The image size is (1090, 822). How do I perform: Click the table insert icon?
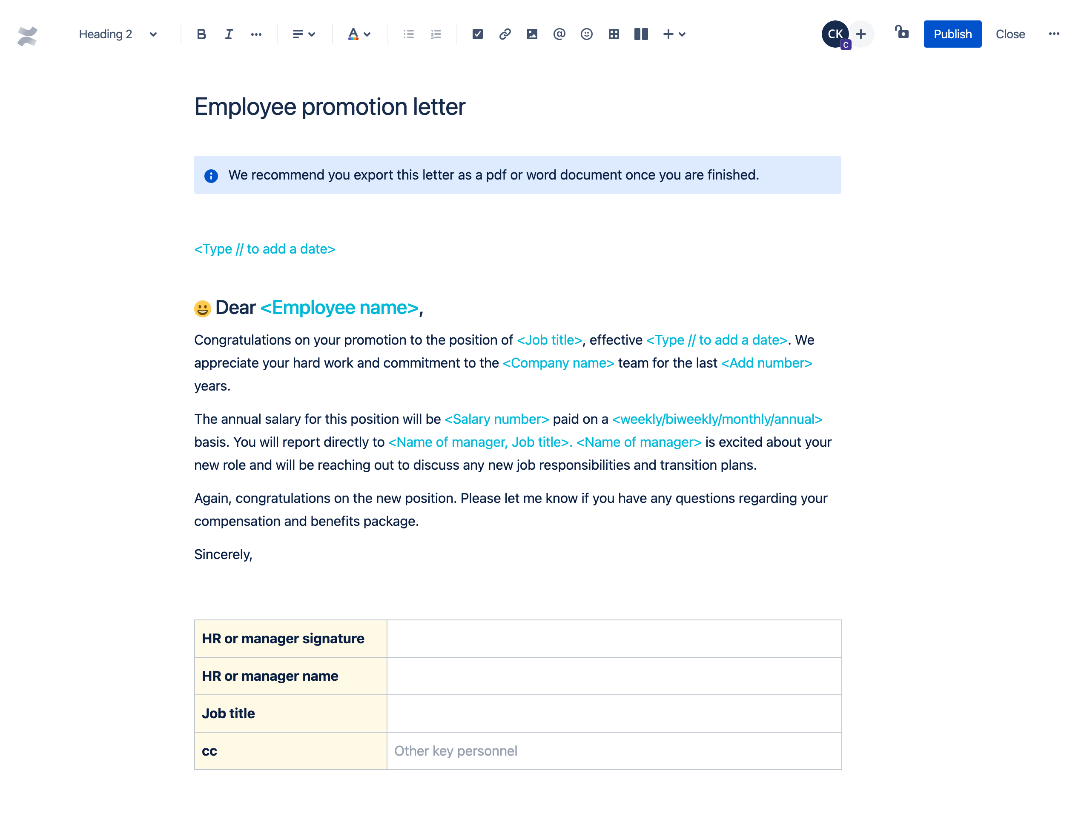click(613, 34)
